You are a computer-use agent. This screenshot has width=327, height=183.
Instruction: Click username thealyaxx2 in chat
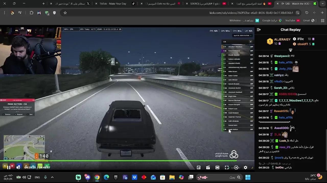coord(282,56)
